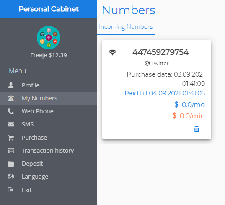Click the globe icon beside Twitter

pyautogui.click(x=147, y=63)
